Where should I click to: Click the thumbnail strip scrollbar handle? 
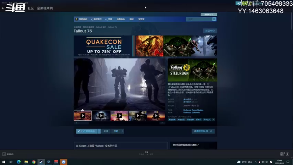[x=84, y=123]
